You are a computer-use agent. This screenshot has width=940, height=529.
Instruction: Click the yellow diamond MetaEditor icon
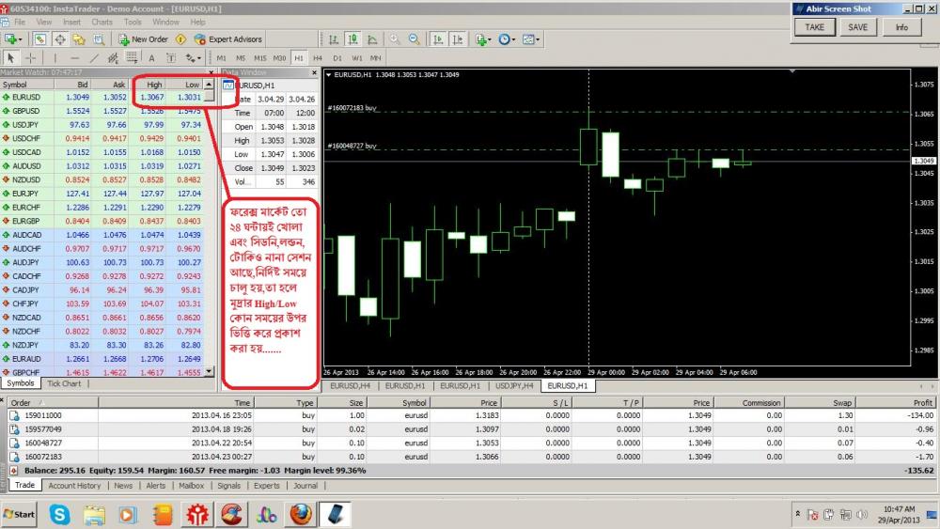click(180, 39)
